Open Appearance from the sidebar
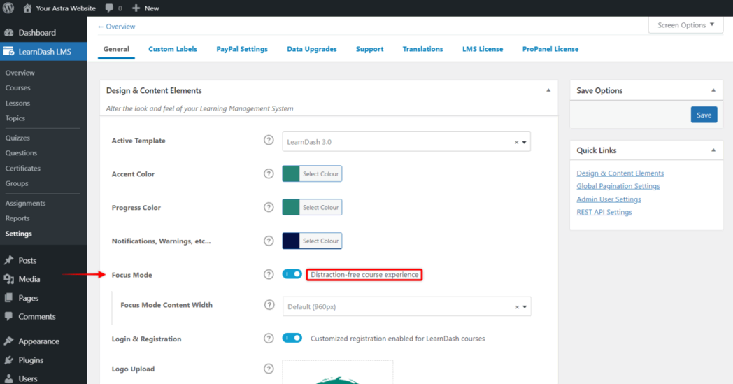Screen dimensions: 733x384 [x=38, y=341]
